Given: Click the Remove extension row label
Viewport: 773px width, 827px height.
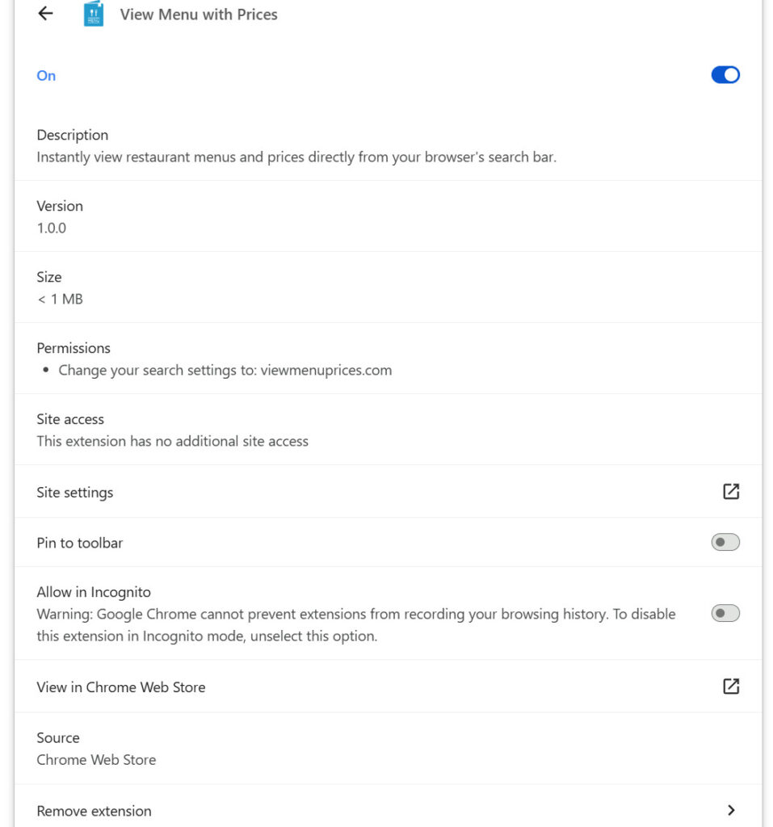Looking at the screenshot, I should coord(94,811).
